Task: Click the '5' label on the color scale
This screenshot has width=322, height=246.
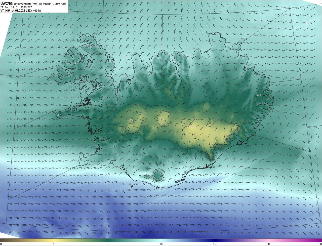Action: click(107, 244)
